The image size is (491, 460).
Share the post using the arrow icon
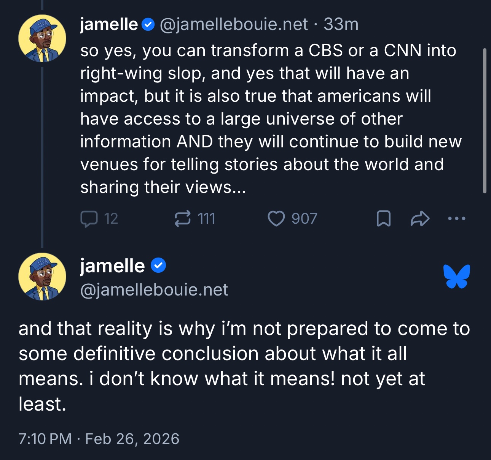[420, 219]
